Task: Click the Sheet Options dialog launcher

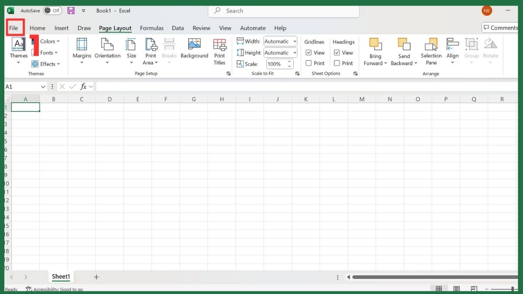Action: point(356,73)
